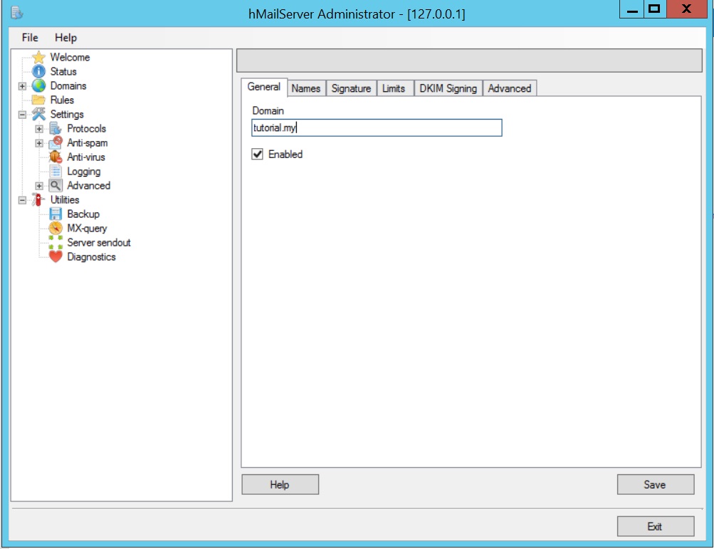Switch to the DKIM Signing tab

(448, 88)
